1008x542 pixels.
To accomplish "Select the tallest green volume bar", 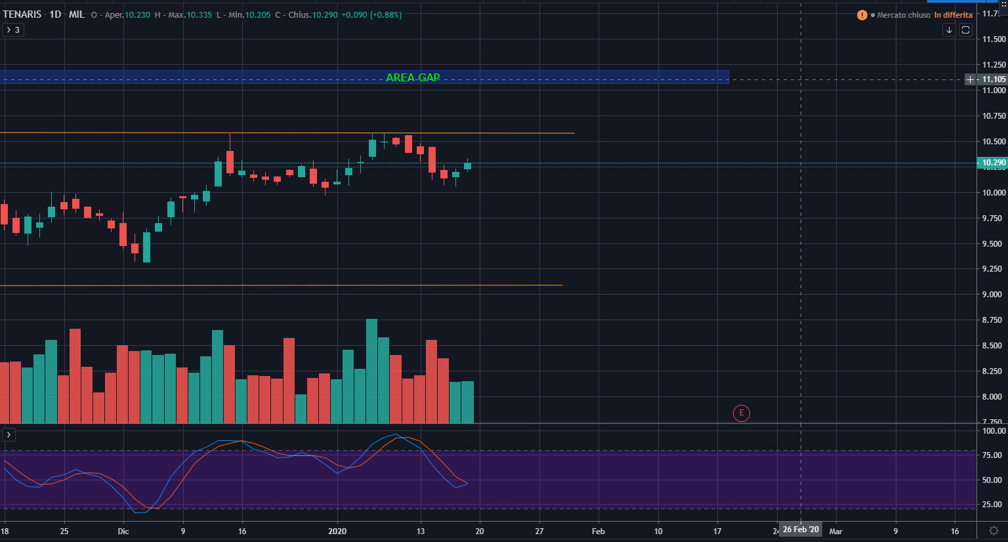I will [x=371, y=371].
